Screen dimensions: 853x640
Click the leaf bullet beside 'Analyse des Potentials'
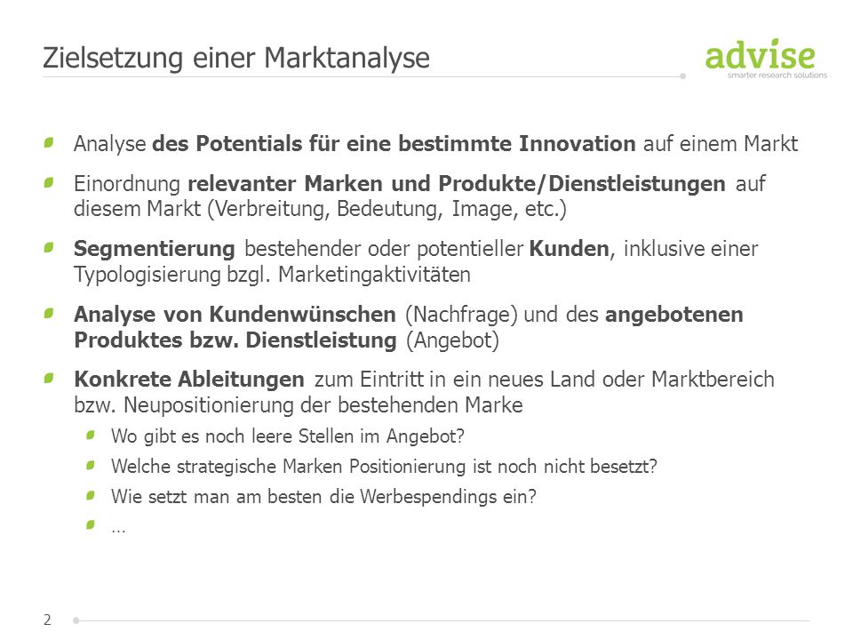[x=49, y=142]
